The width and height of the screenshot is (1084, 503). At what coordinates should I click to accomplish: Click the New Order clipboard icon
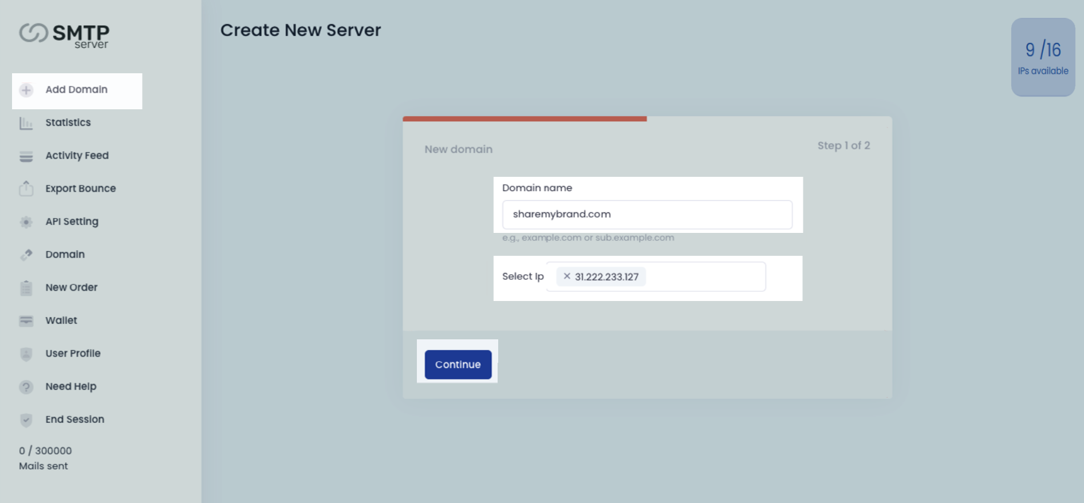26,288
